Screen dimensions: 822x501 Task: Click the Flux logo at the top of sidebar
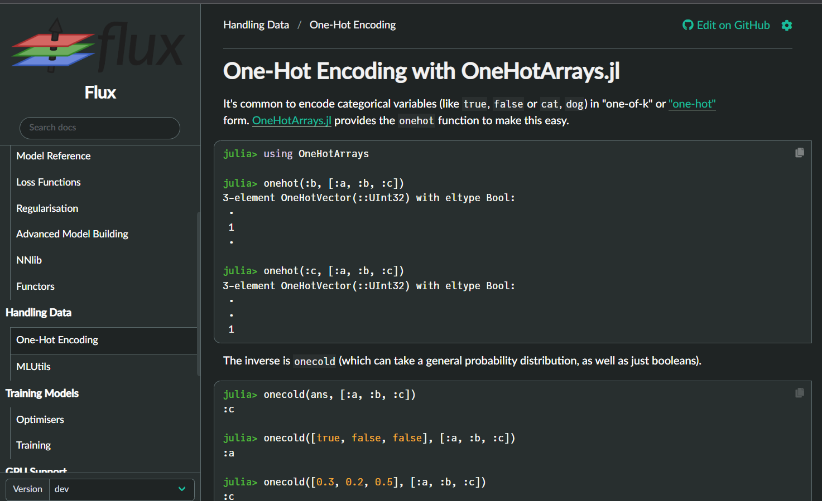(x=98, y=46)
